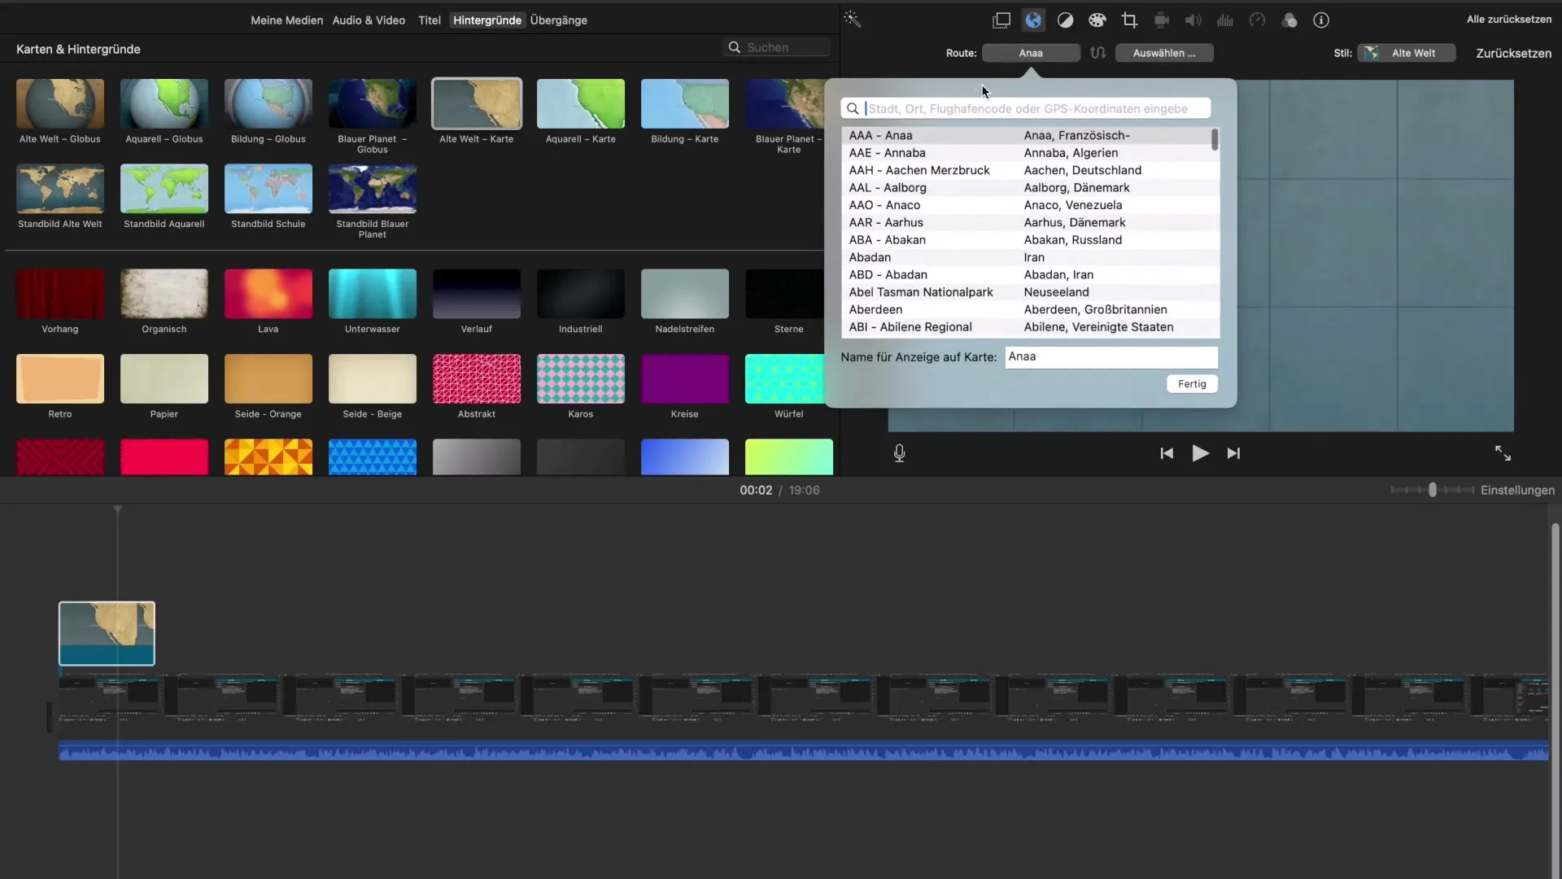Image resolution: width=1562 pixels, height=879 pixels.
Task: Select Aquarell – Globus thumbnail
Action: point(164,104)
